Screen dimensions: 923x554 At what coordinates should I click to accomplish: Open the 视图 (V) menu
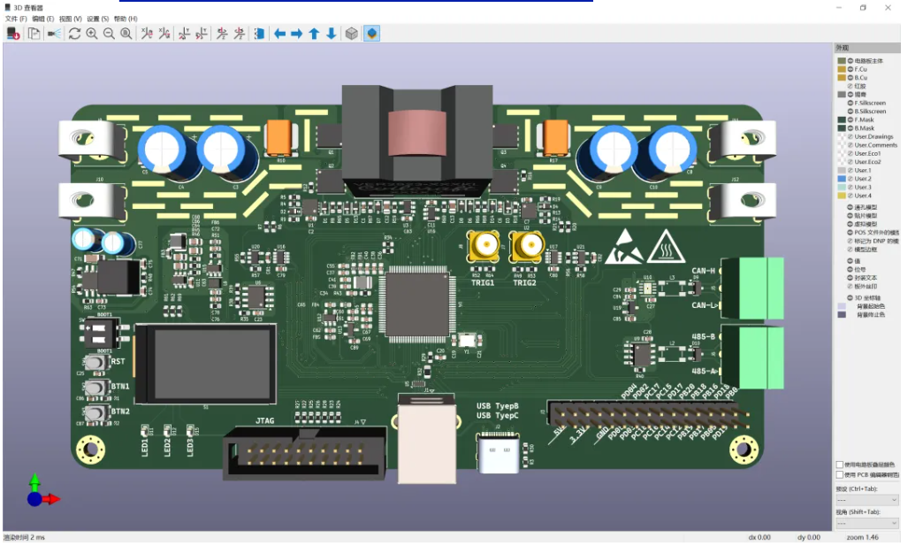pyautogui.click(x=71, y=19)
